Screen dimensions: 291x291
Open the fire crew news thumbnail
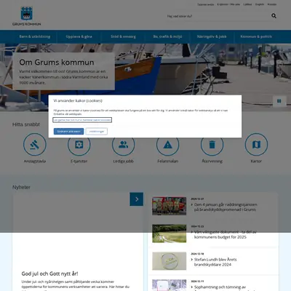tap(170, 206)
